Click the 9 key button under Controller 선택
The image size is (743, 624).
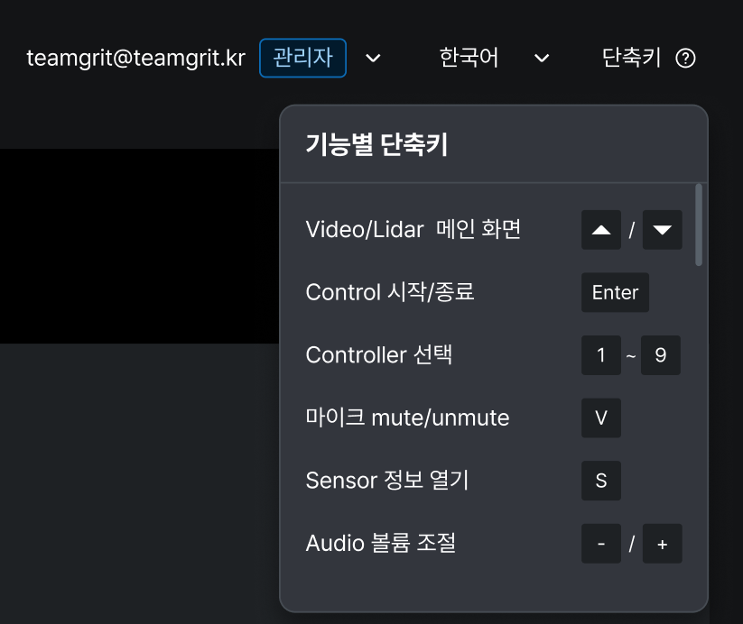660,355
